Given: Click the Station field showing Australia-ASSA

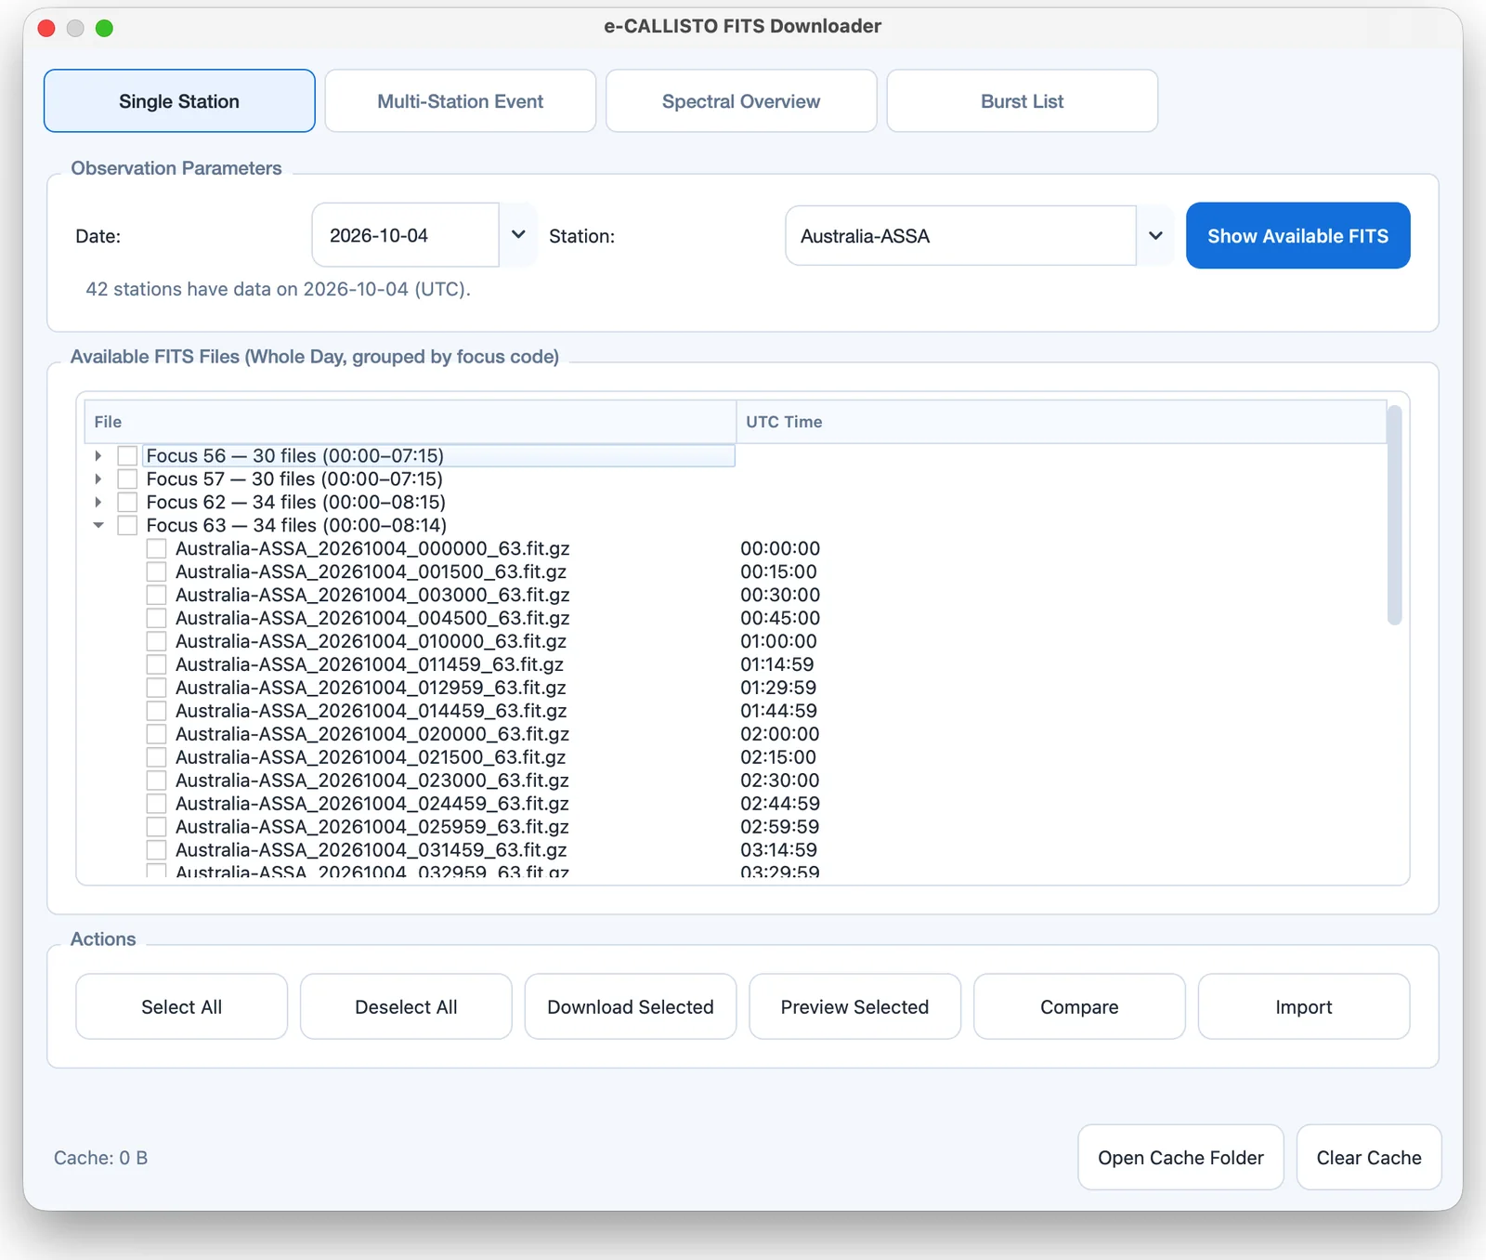Looking at the screenshot, I should coord(960,236).
